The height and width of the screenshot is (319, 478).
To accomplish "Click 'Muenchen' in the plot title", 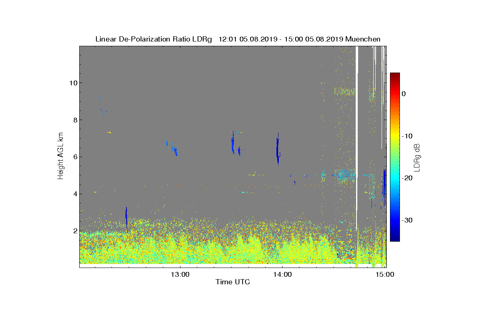I will (x=363, y=39).
